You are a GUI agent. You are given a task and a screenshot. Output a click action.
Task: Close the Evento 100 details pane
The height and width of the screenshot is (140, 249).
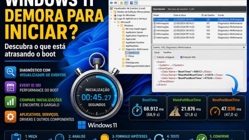coord(244,47)
